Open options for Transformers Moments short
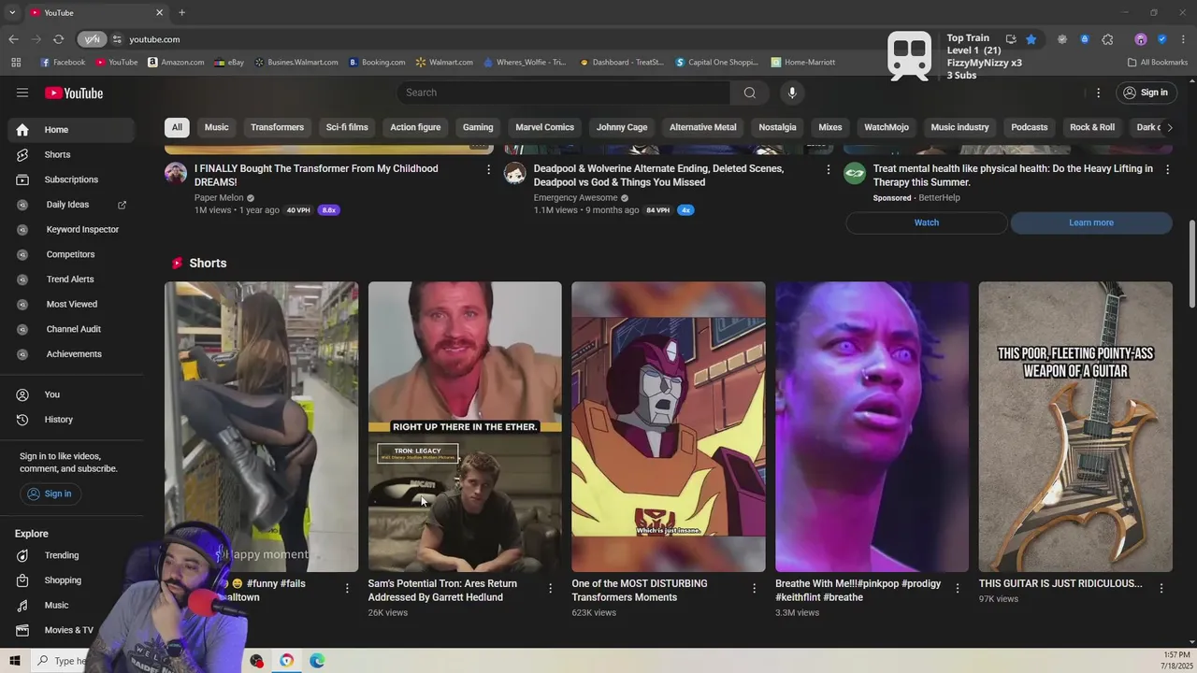Viewport: 1197px width, 673px height. 754,588
